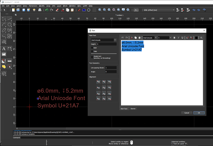Image resolution: width=213 pixels, height=146 pixels.
Task: Select the Text tool in left toolbar
Action: [4, 48]
